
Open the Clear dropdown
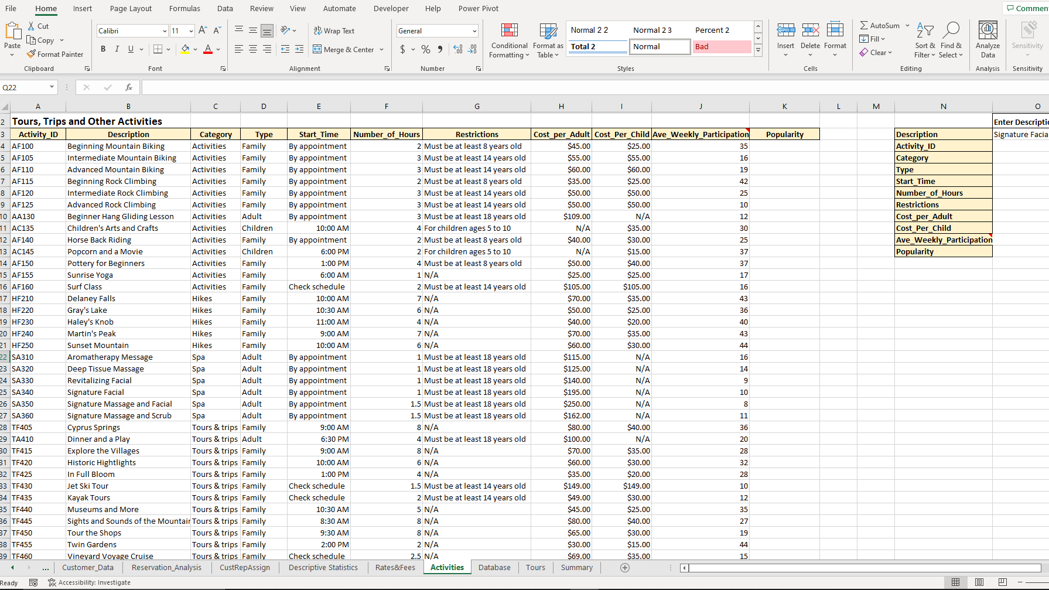tap(876, 53)
